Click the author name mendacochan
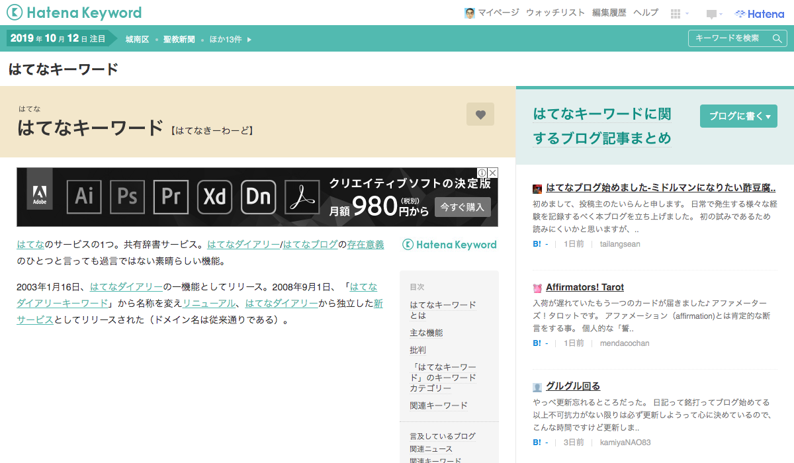Viewport: 794px width, 463px height. pos(625,343)
